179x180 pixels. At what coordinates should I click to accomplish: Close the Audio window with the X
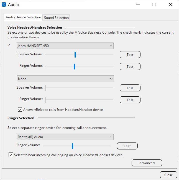(x=170, y=5)
